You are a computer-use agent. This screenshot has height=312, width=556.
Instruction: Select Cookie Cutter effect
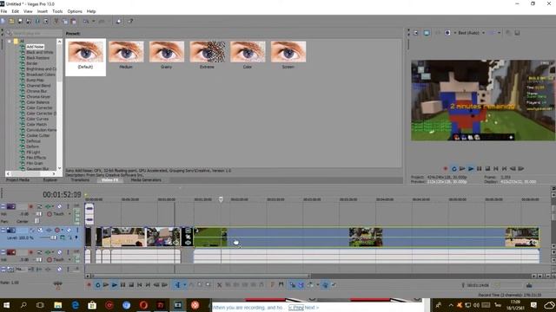tap(38, 135)
